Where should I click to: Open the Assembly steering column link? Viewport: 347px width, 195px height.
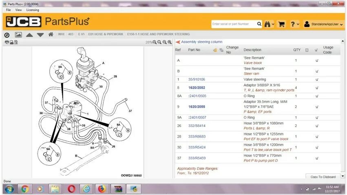click(201, 42)
